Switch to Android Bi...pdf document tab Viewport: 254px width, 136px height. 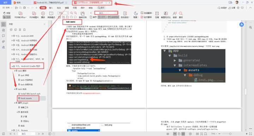pos(50,2)
